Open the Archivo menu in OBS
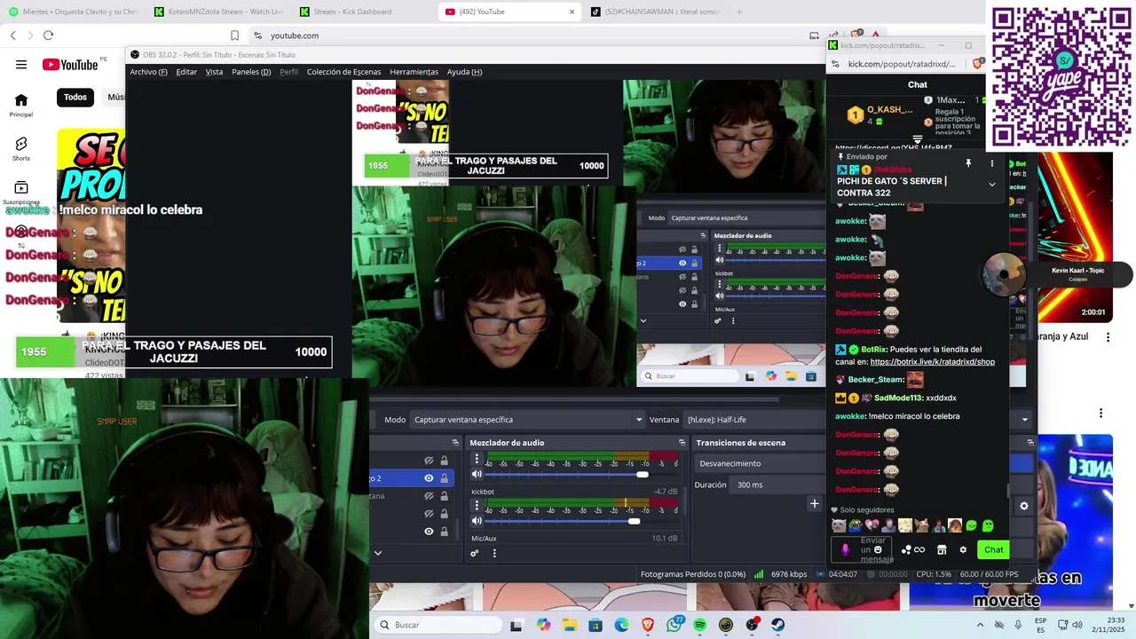Image resolution: width=1136 pixels, height=639 pixels. click(148, 72)
